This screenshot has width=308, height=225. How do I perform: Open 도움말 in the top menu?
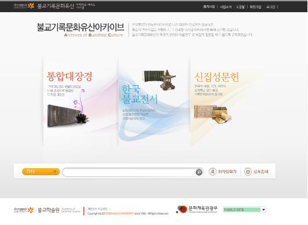(x=241, y=7)
